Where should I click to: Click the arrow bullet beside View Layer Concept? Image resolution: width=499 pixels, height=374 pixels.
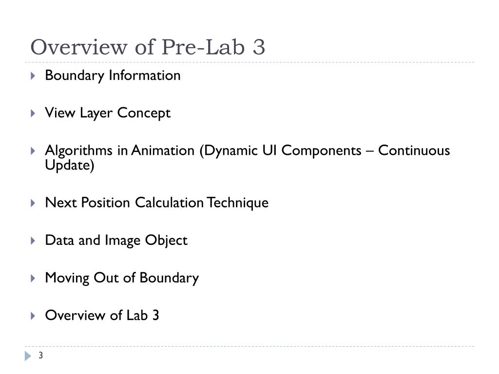[x=33, y=113]
